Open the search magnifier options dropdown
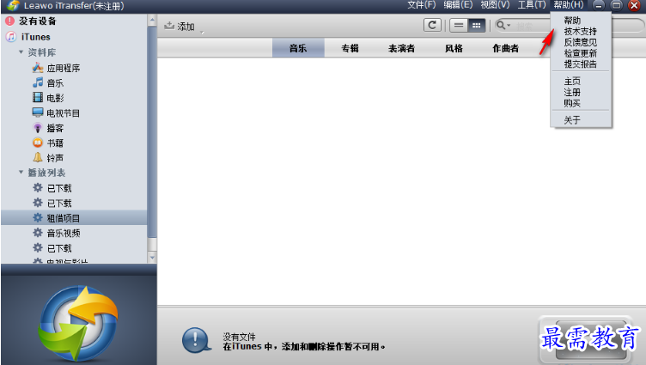Viewport: 646px width, 365px height. tap(503, 25)
